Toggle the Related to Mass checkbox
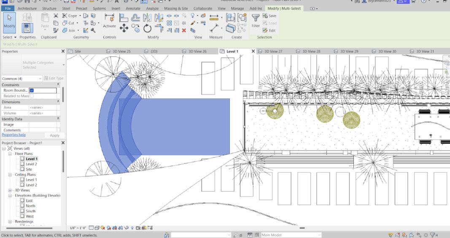This screenshot has height=238, width=450. (32, 96)
